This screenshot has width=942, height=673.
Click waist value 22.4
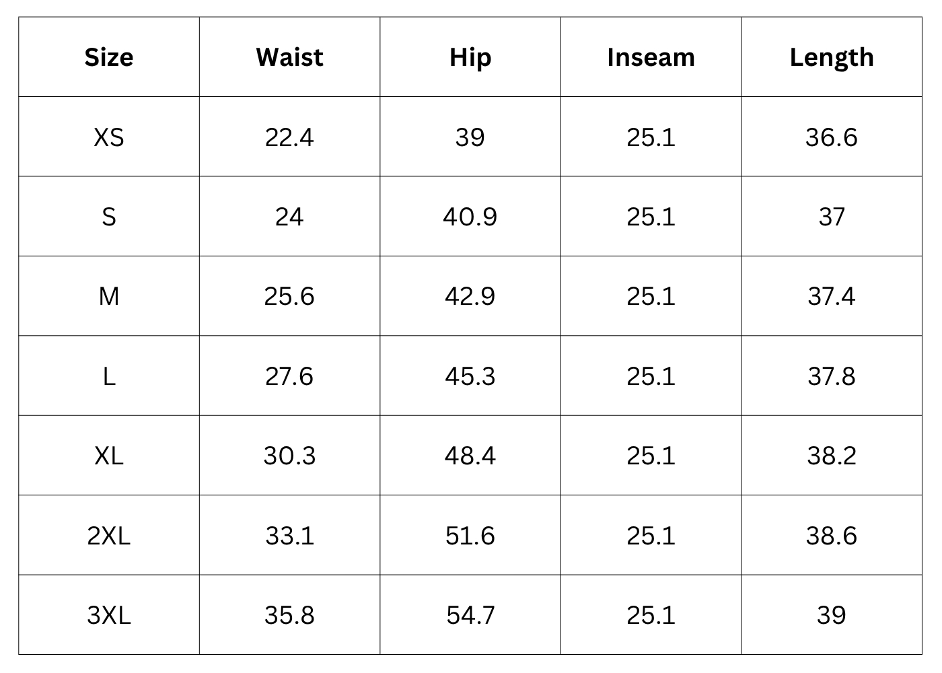pos(289,137)
